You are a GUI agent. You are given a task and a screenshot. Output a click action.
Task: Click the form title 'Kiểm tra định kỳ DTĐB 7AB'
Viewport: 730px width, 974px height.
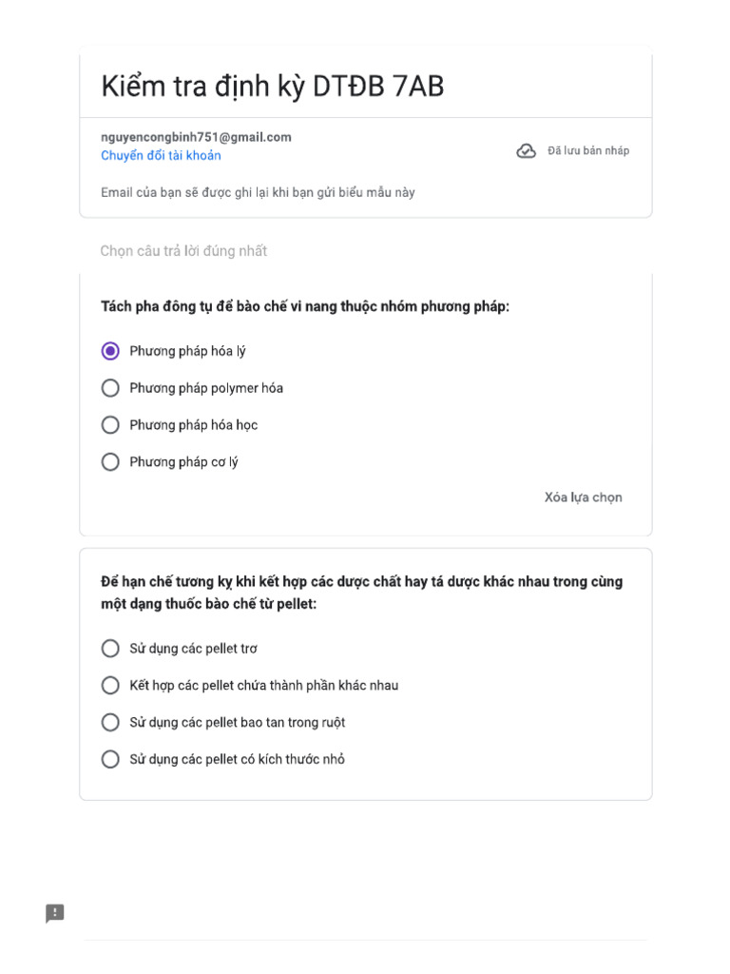coord(272,87)
